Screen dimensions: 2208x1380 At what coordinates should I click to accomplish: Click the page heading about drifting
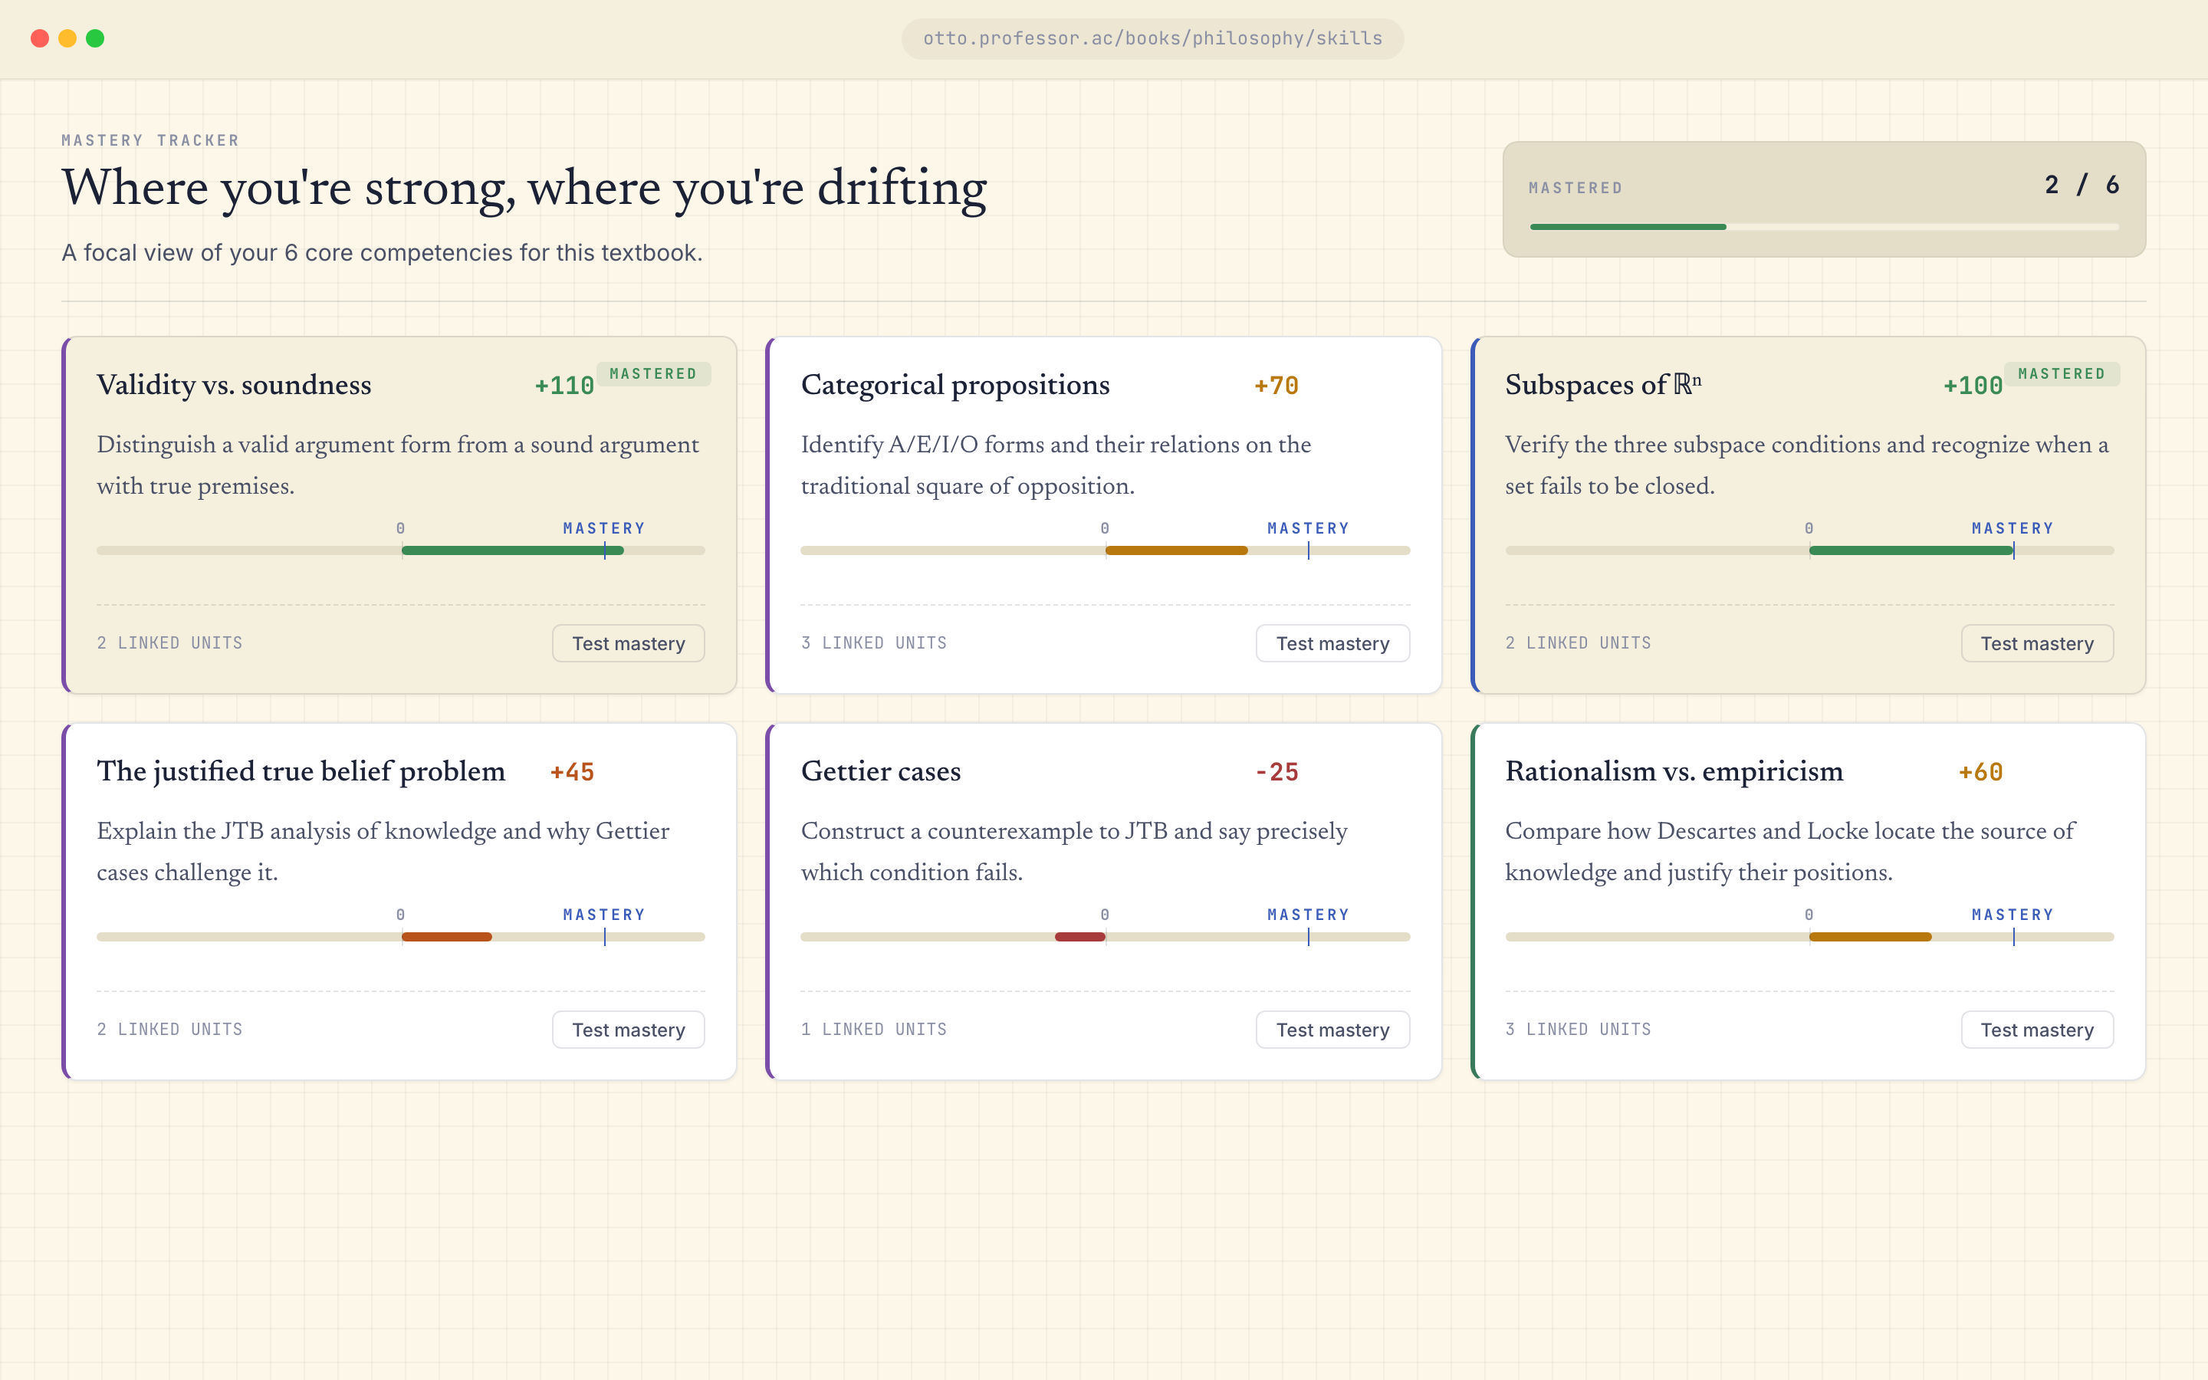(524, 189)
